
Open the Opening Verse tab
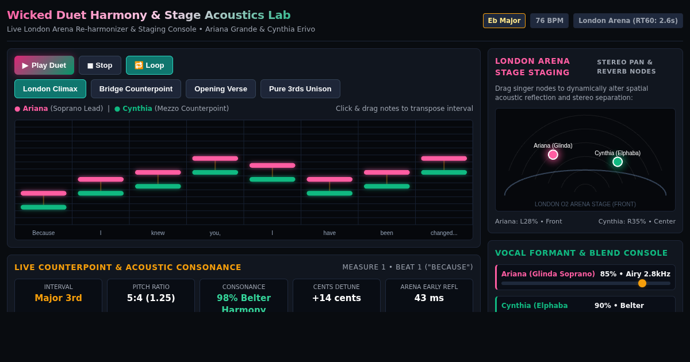point(221,89)
